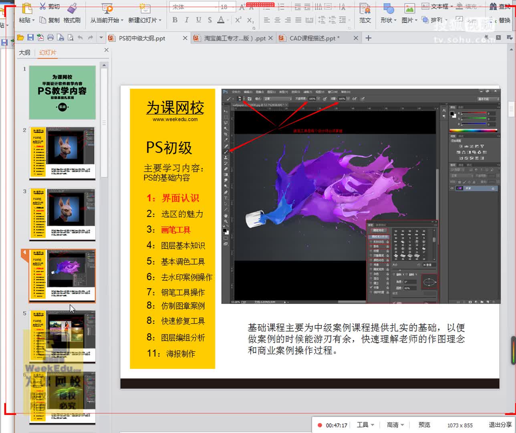Click the Shapes (形状) icon

388,8
